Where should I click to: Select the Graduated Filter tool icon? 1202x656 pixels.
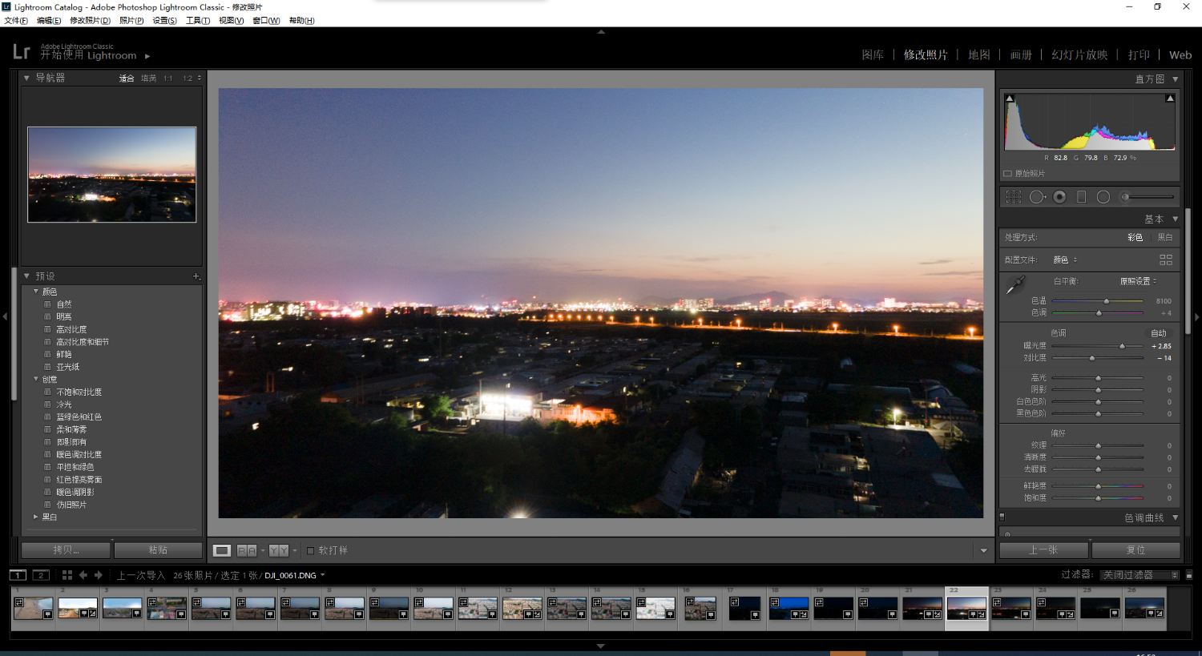pyautogui.click(x=1081, y=197)
